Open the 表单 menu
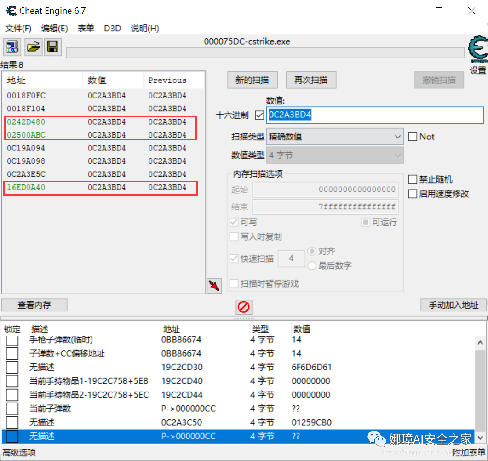 [x=86, y=29]
